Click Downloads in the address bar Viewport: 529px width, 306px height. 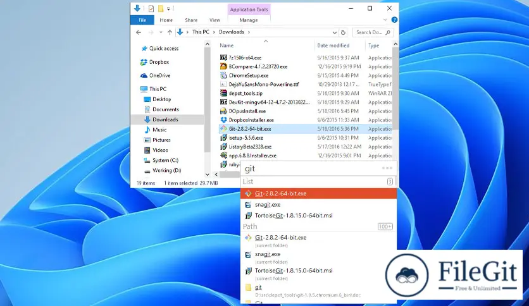click(x=231, y=32)
